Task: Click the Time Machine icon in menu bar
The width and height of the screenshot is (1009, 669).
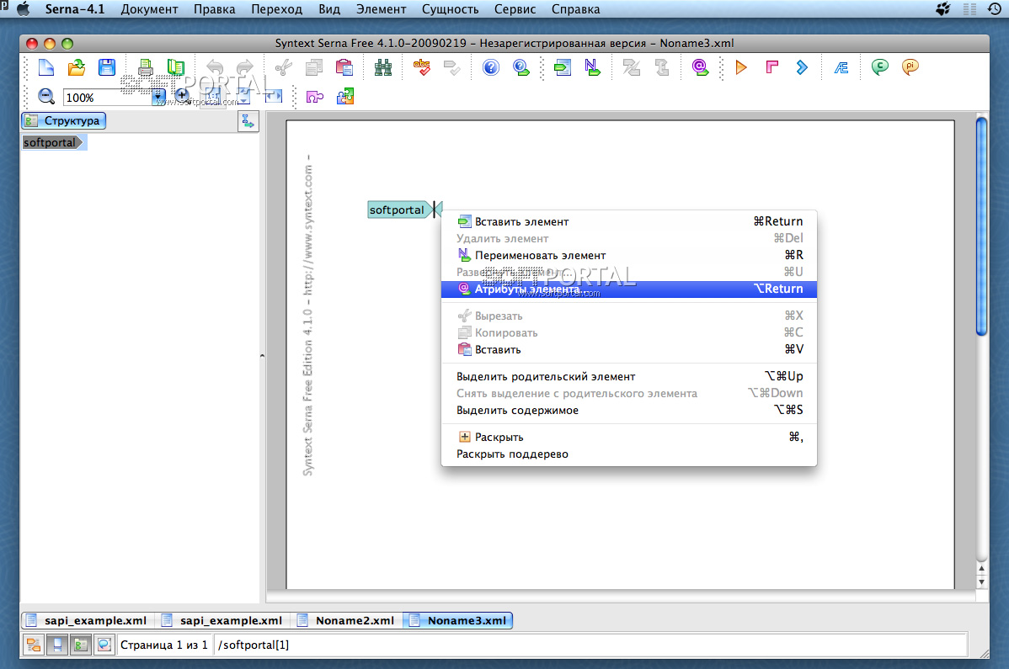Action: point(994,9)
